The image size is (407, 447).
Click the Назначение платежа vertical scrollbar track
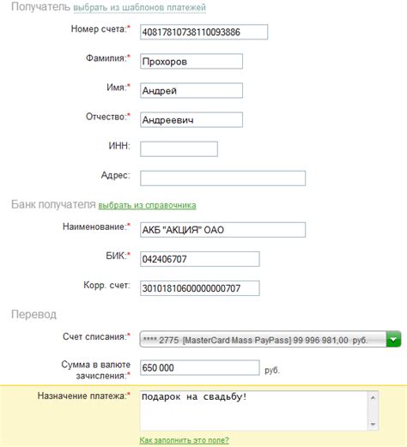[x=373, y=411]
